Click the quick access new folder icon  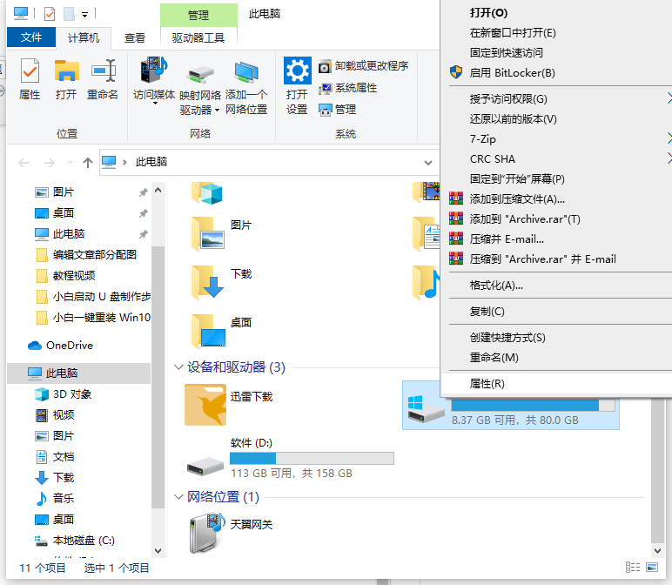click(x=69, y=14)
